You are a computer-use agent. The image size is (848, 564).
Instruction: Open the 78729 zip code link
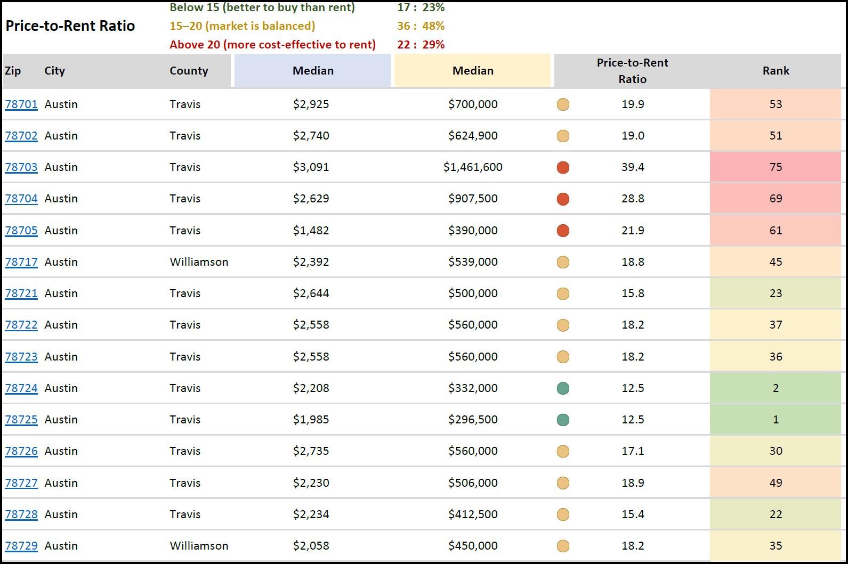21,546
